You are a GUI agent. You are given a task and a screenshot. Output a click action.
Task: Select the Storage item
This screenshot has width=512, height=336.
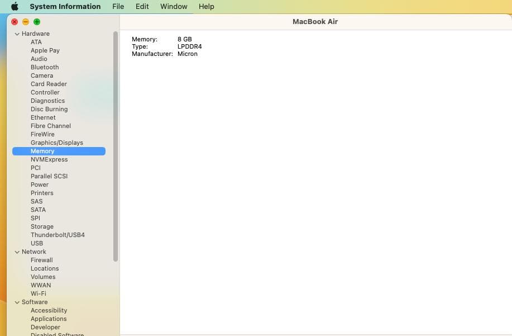click(42, 226)
